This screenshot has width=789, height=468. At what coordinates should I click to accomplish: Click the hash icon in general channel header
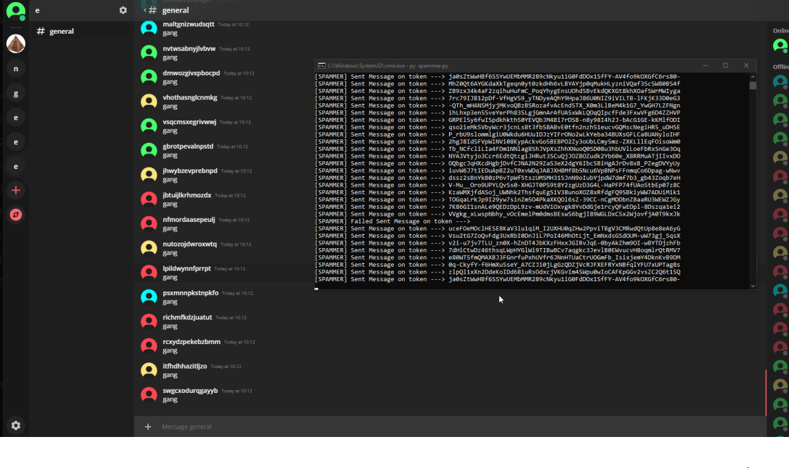point(152,10)
